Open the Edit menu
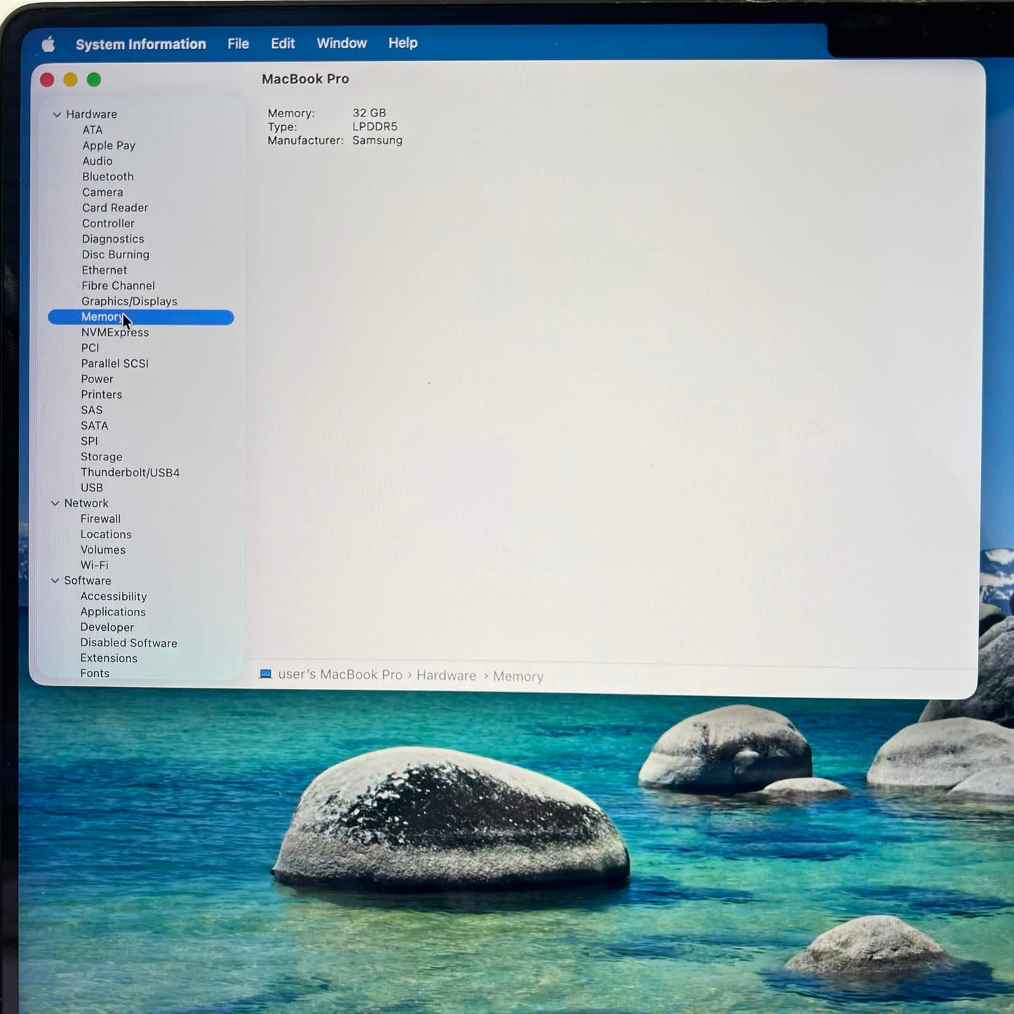This screenshot has width=1014, height=1014. coord(283,44)
